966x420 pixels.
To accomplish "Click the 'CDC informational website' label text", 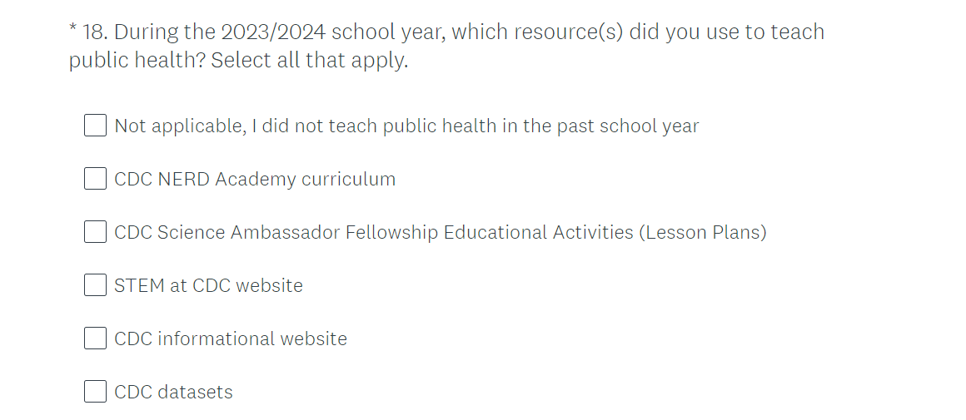I will tap(231, 339).
